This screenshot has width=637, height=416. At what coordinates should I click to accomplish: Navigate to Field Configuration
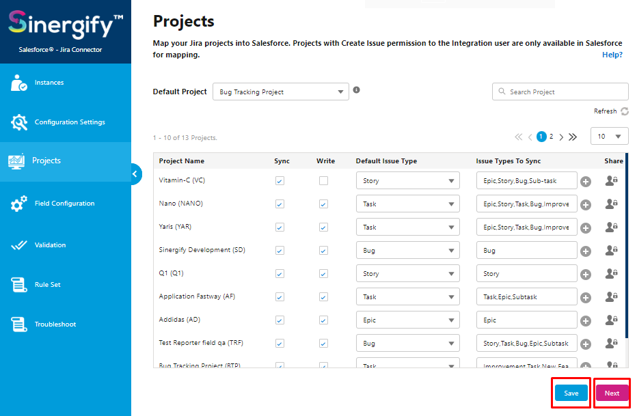coord(66,204)
